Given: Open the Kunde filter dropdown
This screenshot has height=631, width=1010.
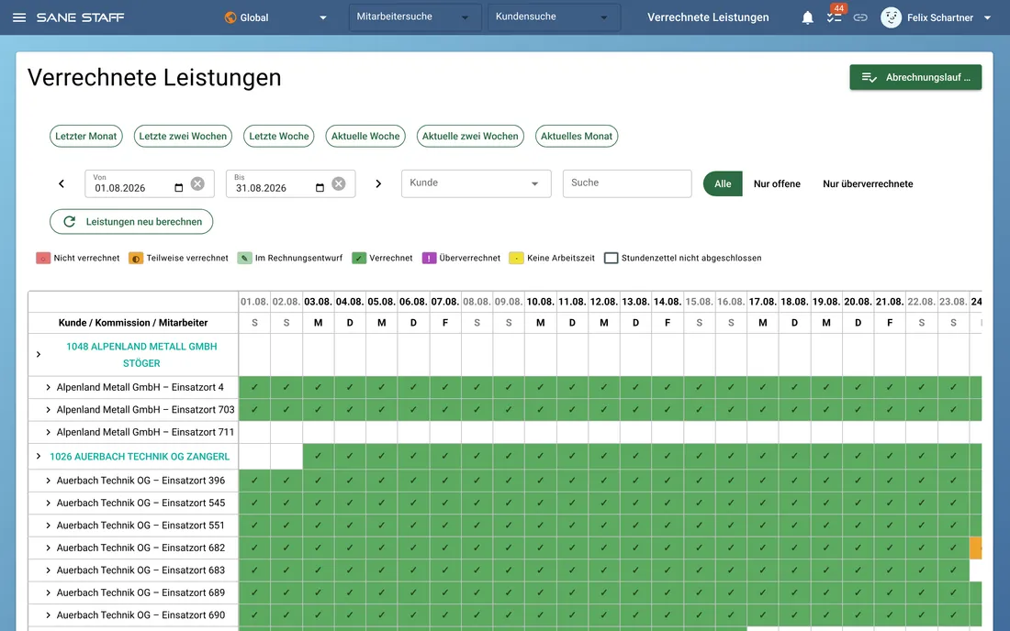Looking at the screenshot, I should coord(476,183).
